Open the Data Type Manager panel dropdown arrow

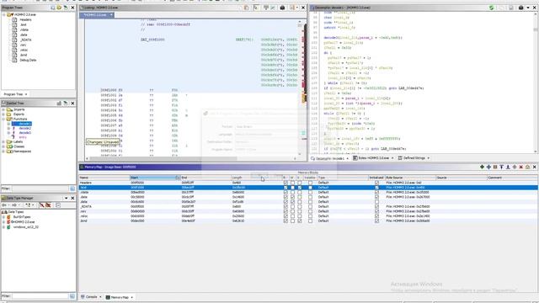[66, 199]
